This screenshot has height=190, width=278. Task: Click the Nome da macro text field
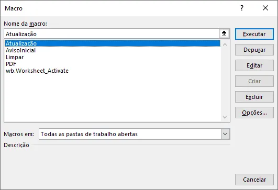(x=112, y=33)
